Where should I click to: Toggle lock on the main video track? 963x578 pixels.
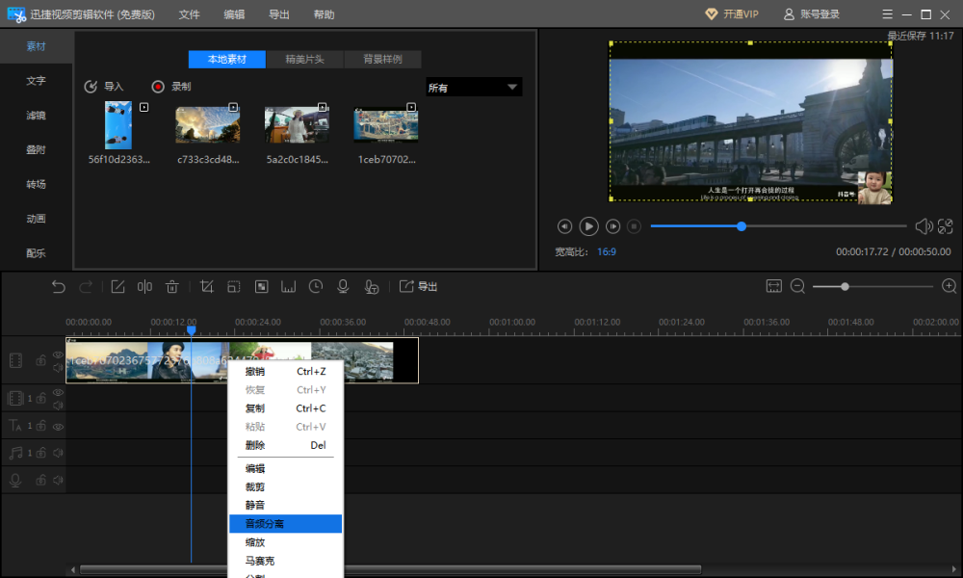point(41,360)
